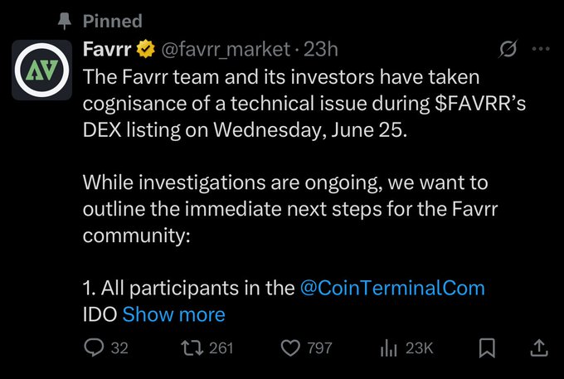Click the 797 likes count
The width and height of the screenshot is (564, 379).
click(319, 348)
